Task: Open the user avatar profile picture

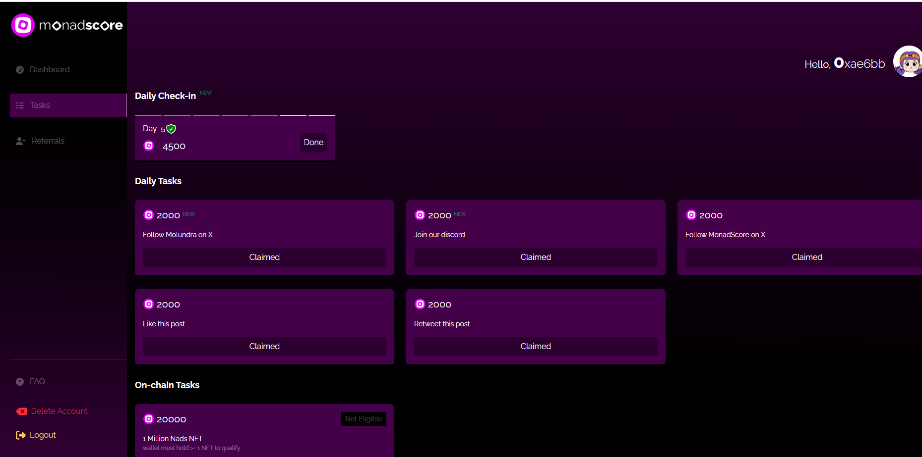Action: [908, 62]
